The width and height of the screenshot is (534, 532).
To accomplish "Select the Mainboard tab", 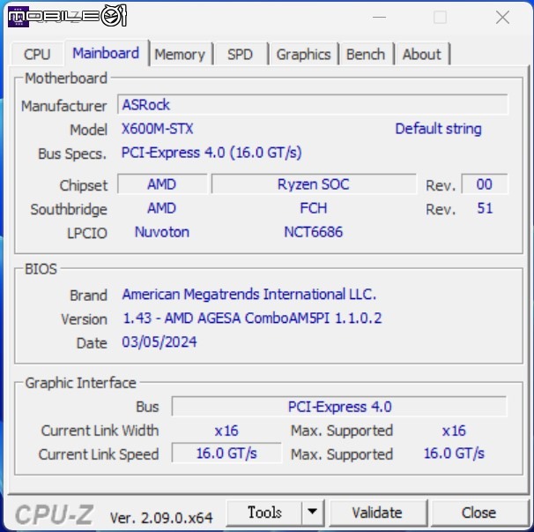I will click(x=106, y=53).
